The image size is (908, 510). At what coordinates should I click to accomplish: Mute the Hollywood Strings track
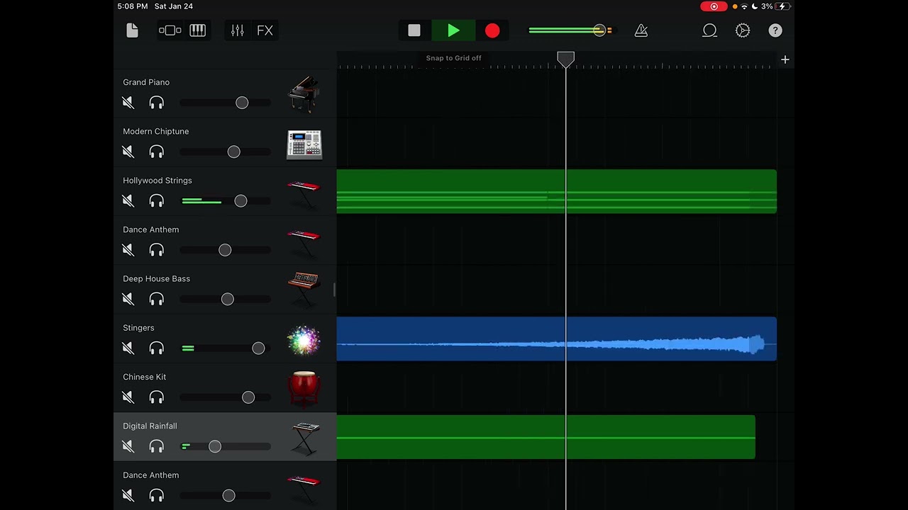[128, 201]
